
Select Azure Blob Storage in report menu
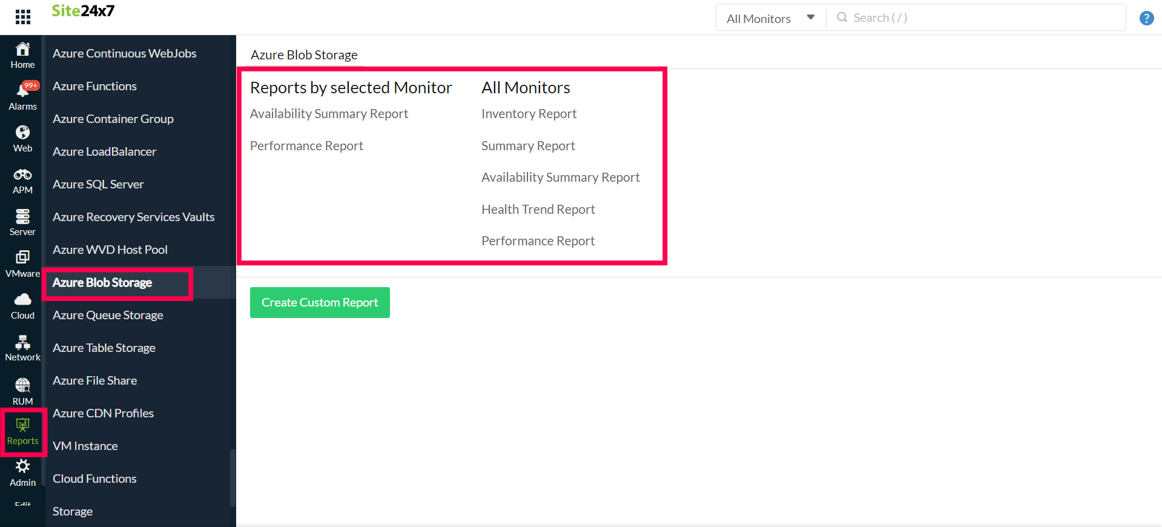(102, 282)
